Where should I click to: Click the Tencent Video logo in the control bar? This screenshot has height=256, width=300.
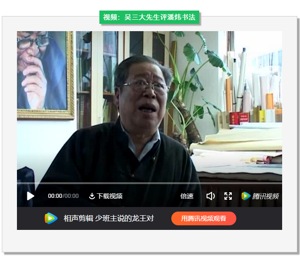coord(246,196)
